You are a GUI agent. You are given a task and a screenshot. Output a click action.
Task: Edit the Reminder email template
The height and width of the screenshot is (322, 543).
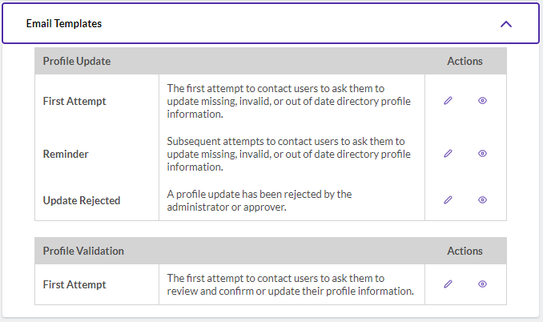tap(448, 153)
